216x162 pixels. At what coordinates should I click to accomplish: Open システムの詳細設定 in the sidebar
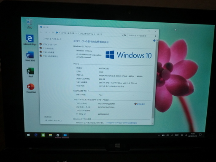click(x=50, y=56)
